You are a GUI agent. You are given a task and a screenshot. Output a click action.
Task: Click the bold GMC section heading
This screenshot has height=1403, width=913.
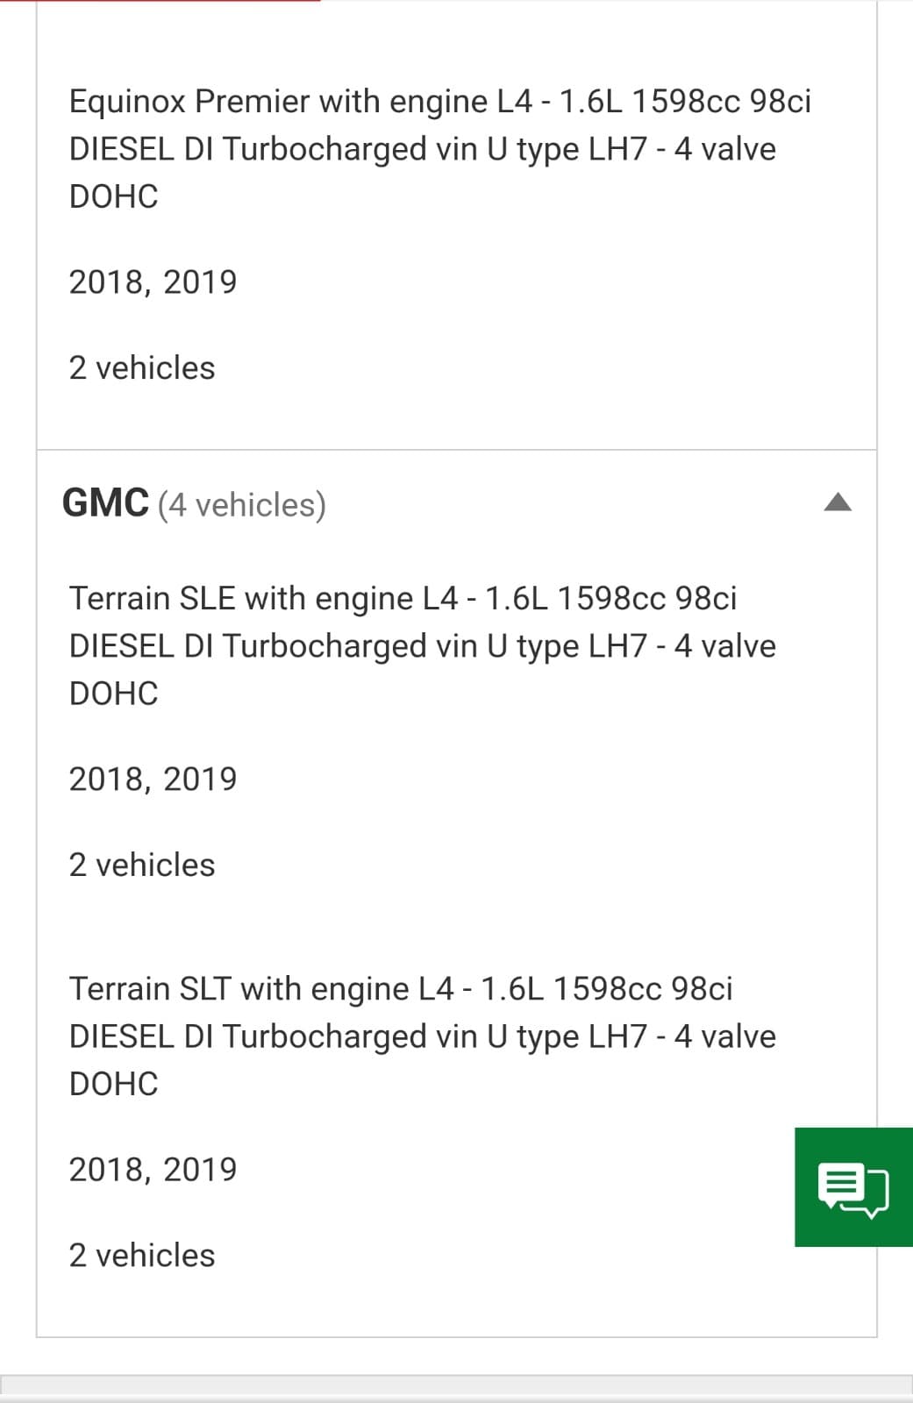[105, 504]
